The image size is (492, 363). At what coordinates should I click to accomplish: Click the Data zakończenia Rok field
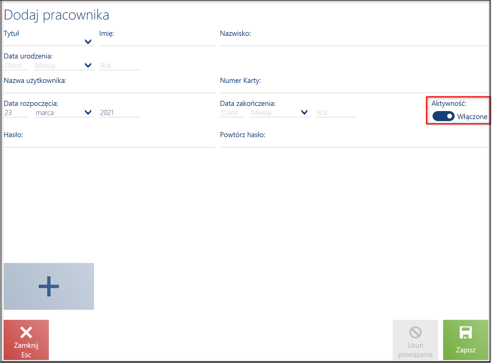(335, 112)
